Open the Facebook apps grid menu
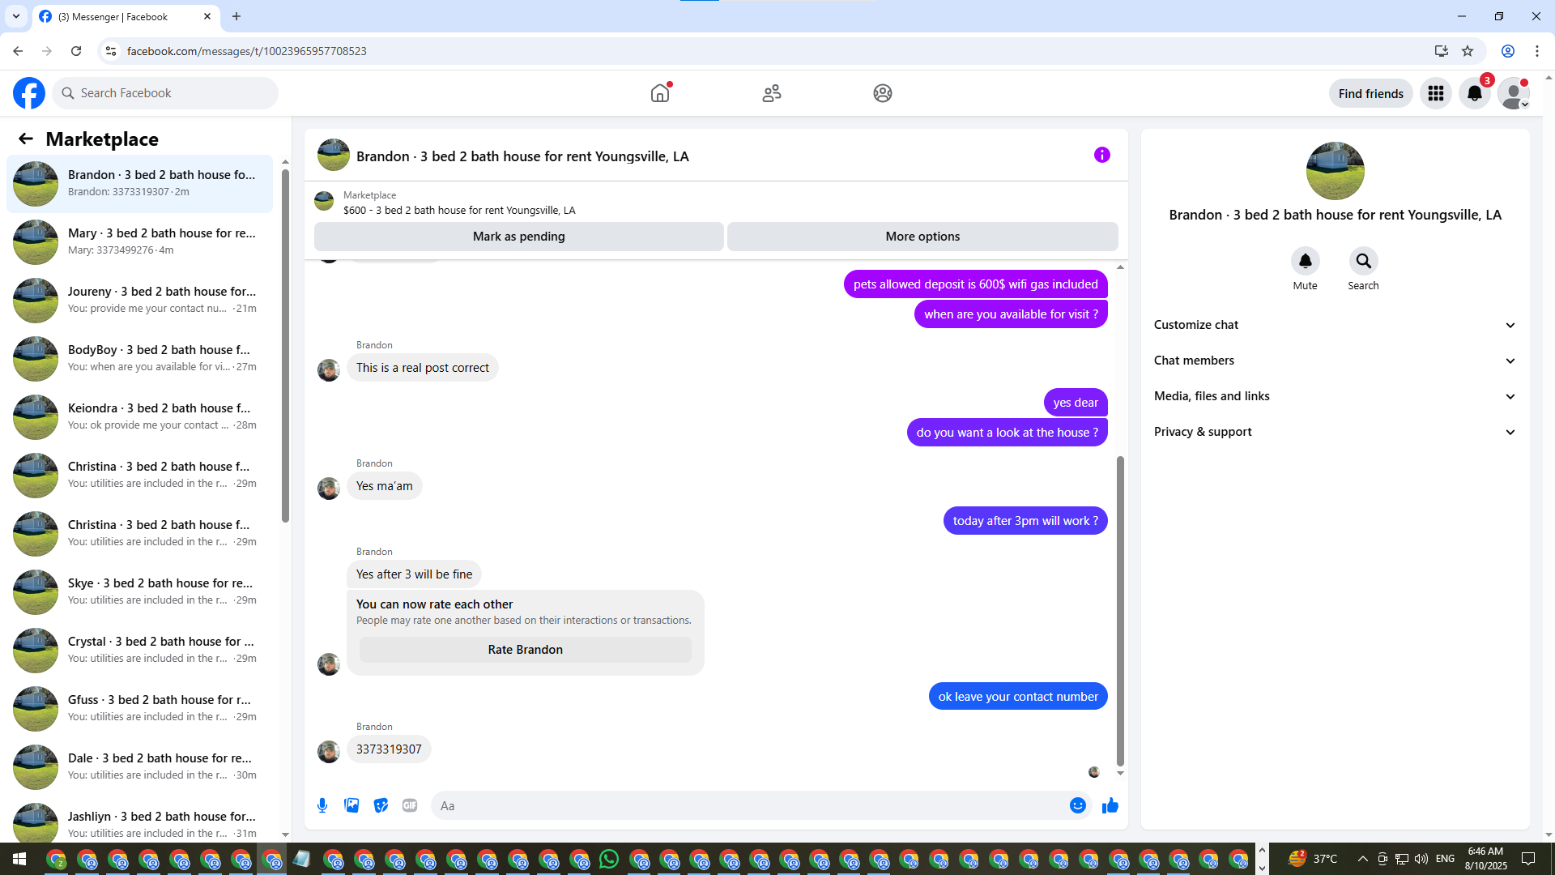This screenshot has width=1555, height=875. coord(1436,93)
